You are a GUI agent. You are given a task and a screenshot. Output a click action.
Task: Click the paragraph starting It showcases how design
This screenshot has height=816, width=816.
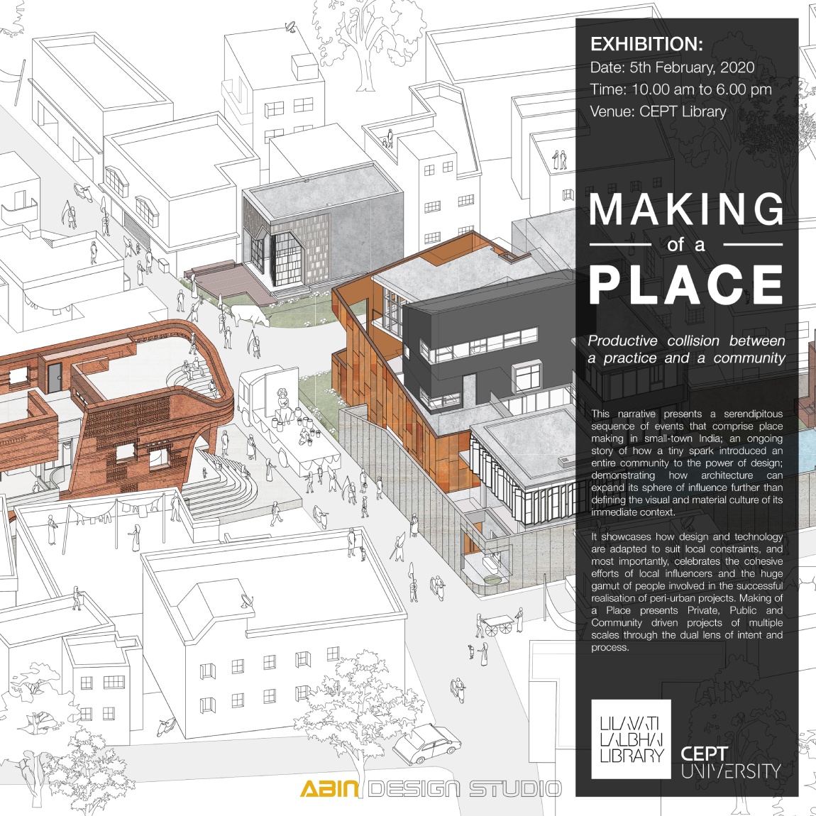pyautogui.click(x=686, y=592)
